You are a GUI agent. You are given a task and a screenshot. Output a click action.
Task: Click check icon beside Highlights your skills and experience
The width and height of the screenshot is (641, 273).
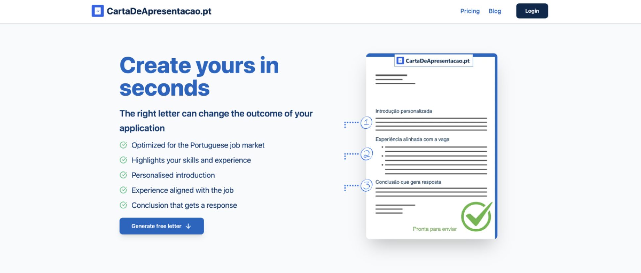tap(123, 160)
